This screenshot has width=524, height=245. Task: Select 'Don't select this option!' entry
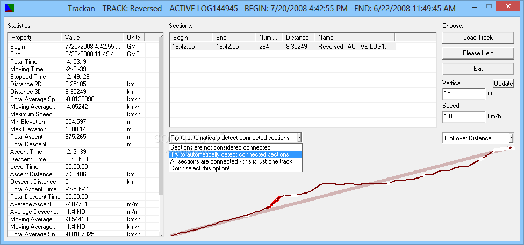[x=235, y=168]
